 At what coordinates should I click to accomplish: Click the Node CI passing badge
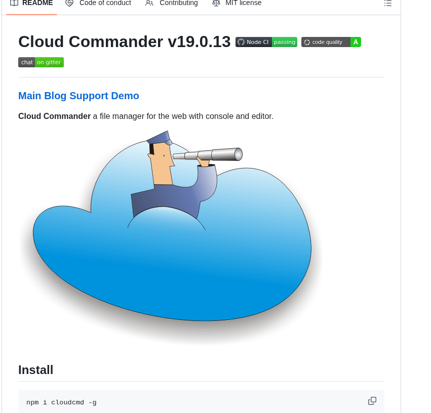pyautogui.click(x=266, y=42)
